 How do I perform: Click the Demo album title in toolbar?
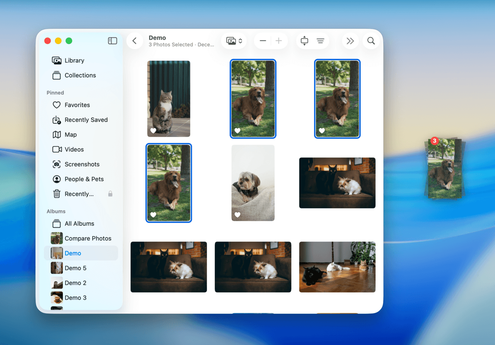157,38
